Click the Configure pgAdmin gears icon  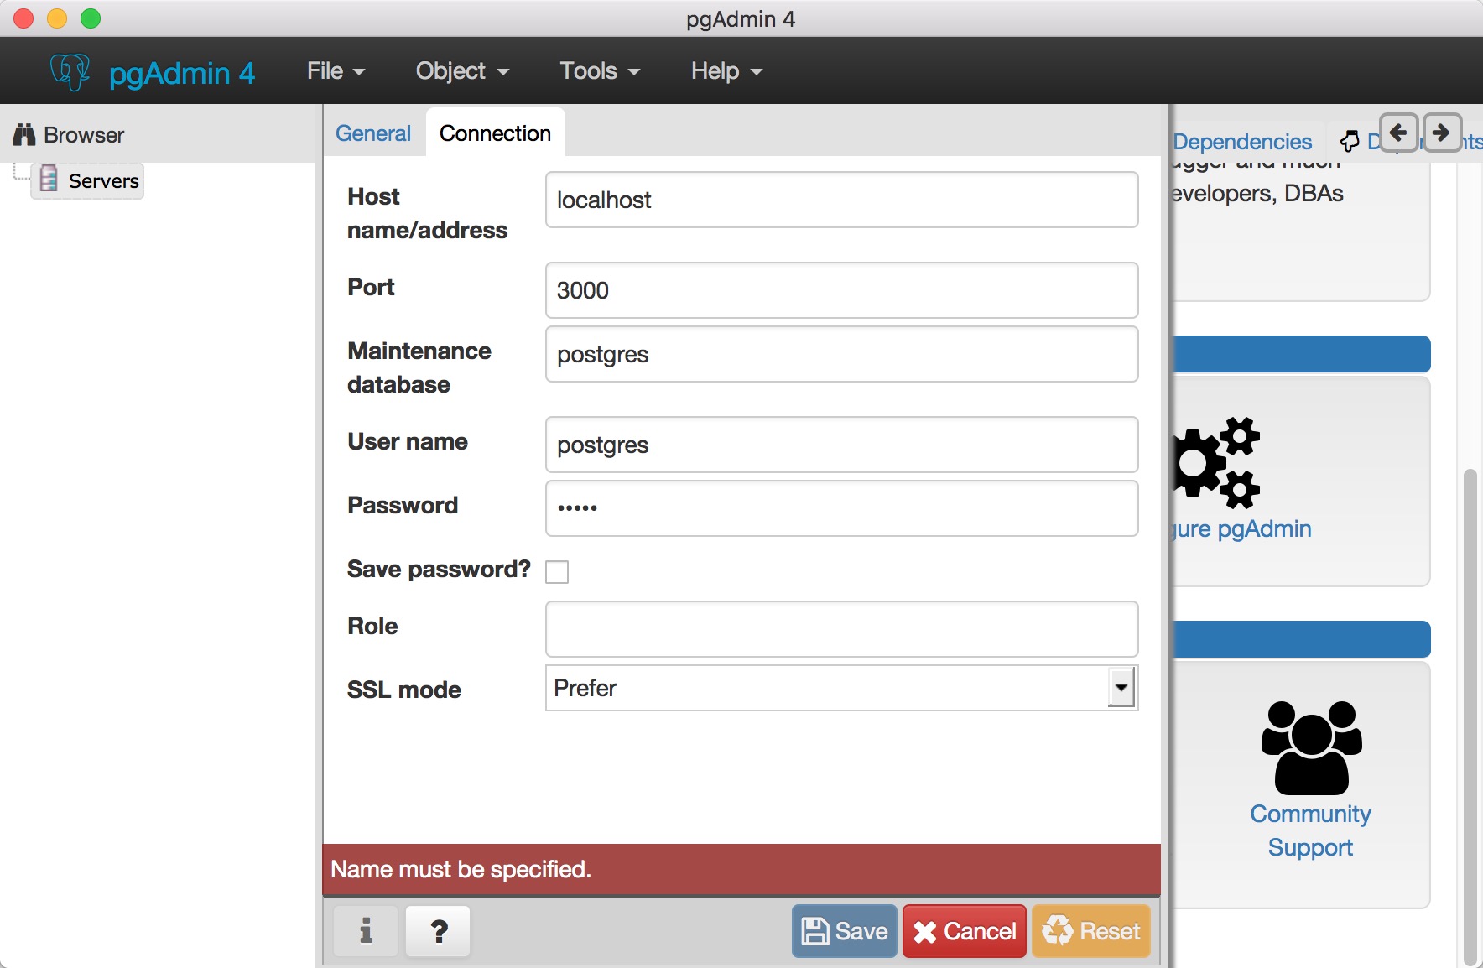coord(1216,463)
